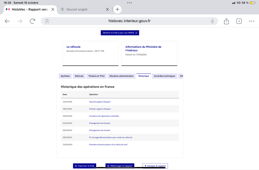The height and width of the screenshot is (170, 259).
Task: Close the HistoVec browser tab
Action: [53, 9]
